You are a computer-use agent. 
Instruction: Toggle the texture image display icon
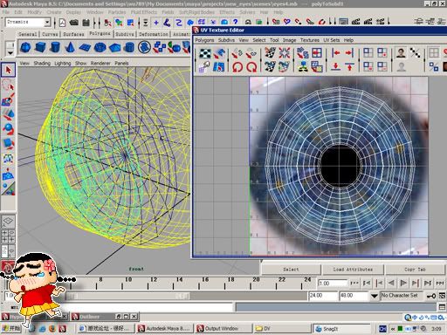[401, 53]
